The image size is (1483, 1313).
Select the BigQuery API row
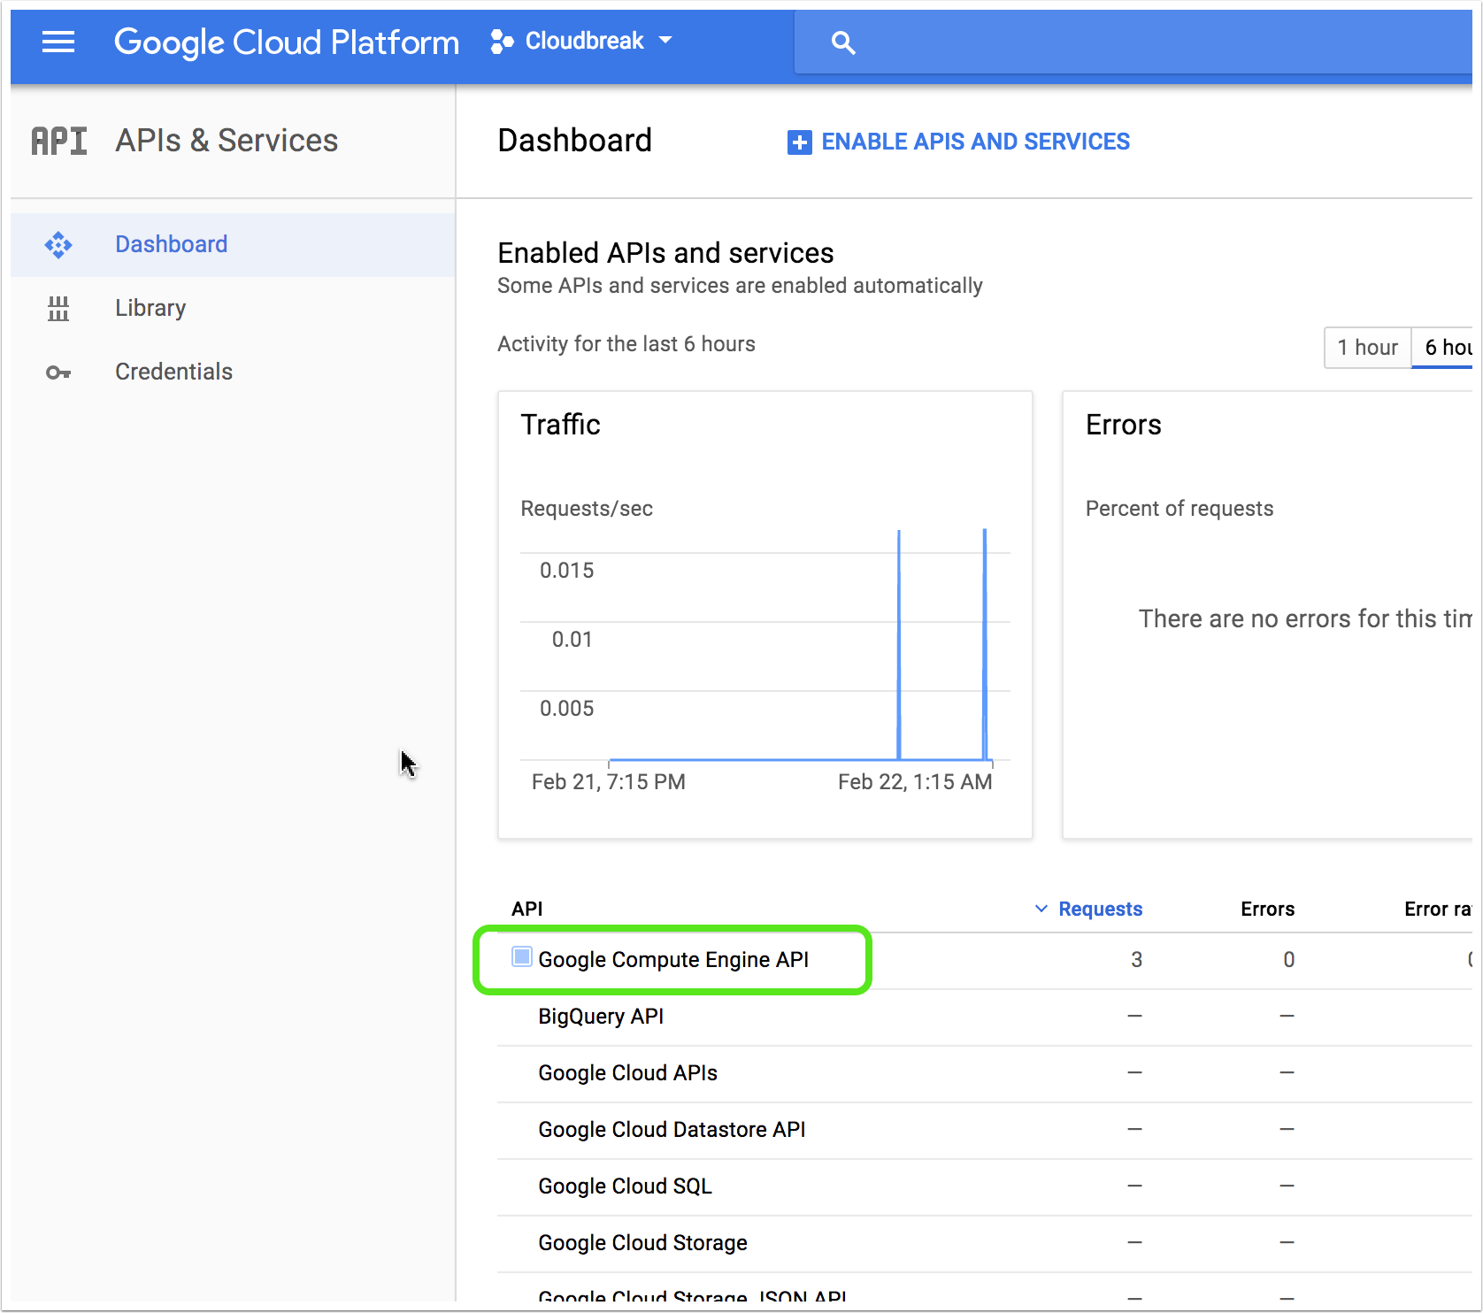(x=601, y=1016)
